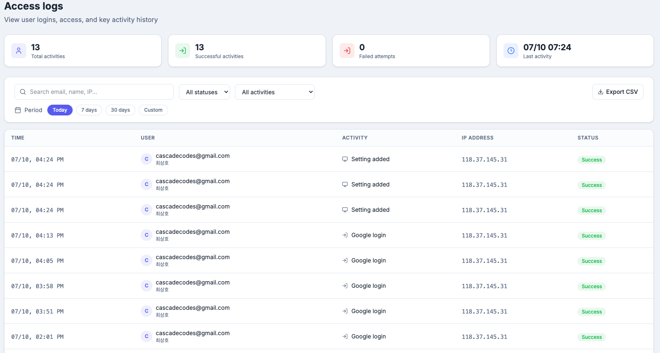Click the Failed attempts red login icon
The height and width of the screenshot is (353, 660).
tap(347, 51)
